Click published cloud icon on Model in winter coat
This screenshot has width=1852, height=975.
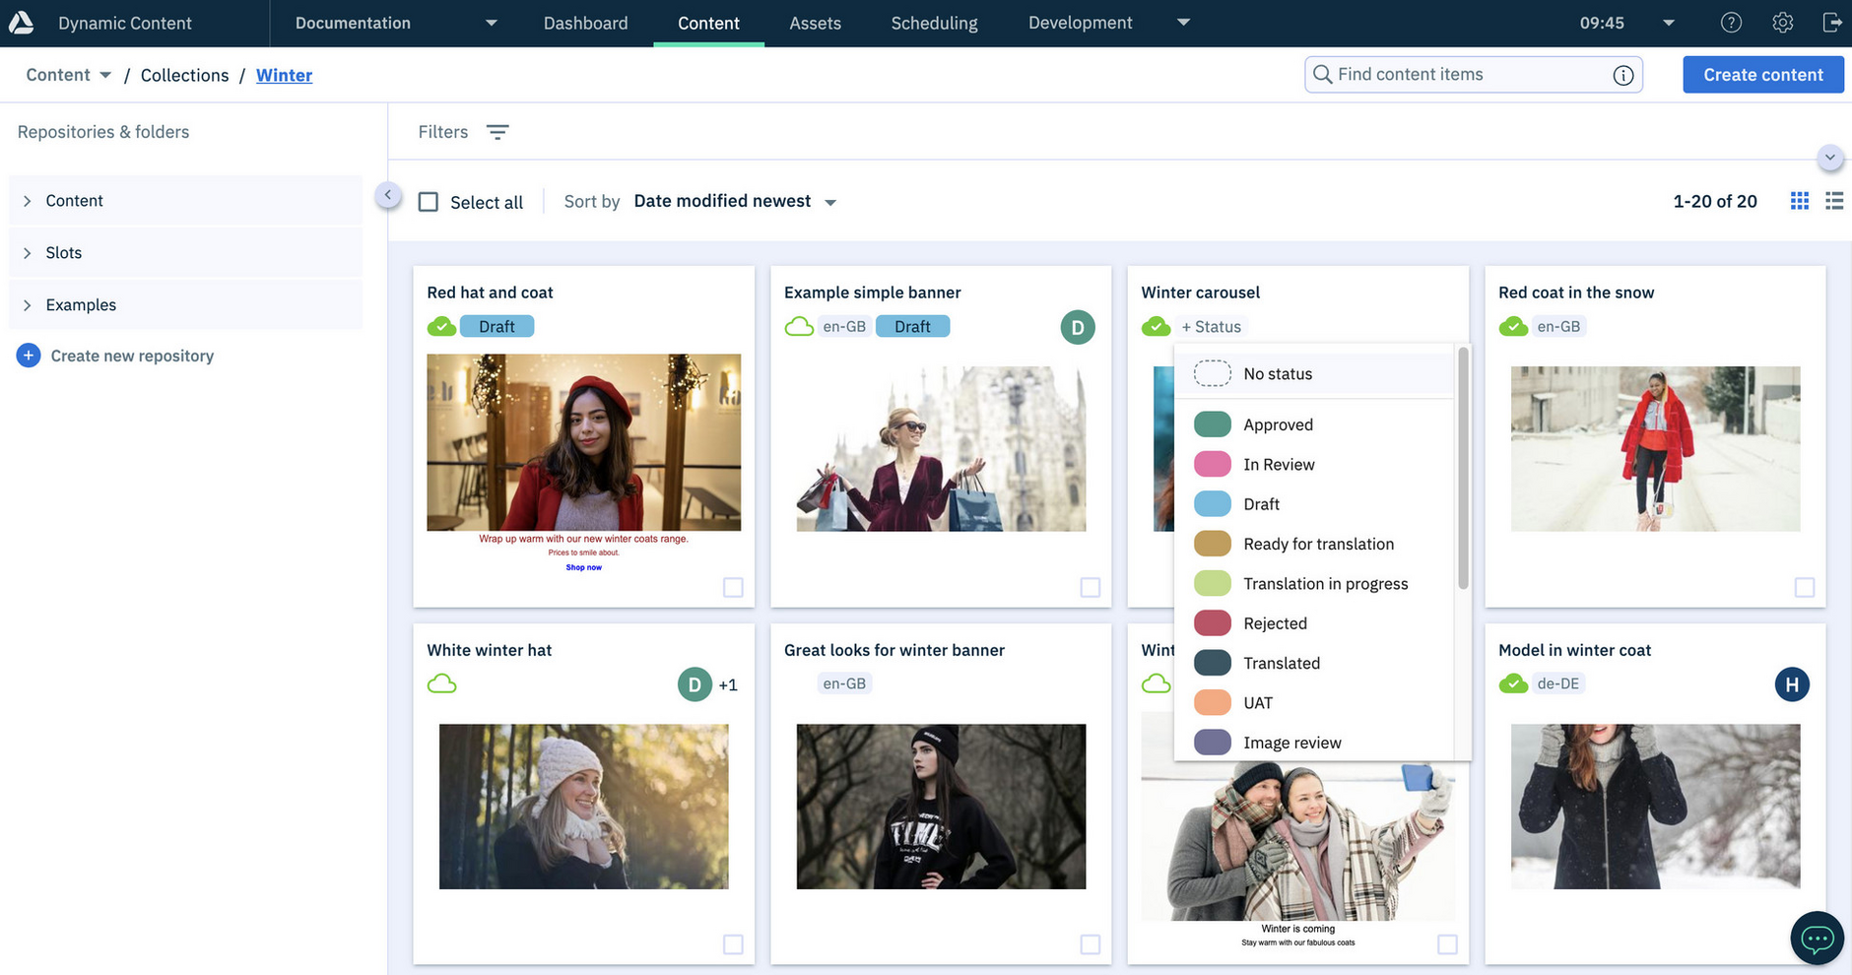coord(1513,683)
